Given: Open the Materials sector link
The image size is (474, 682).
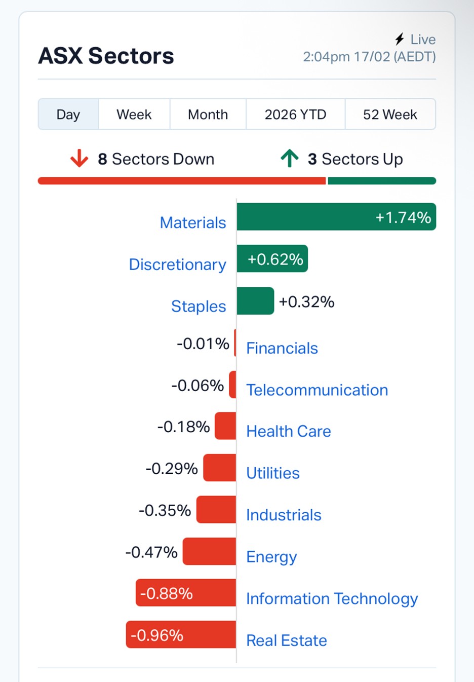Looking at the screenshot, I should click(x=193, y=222).
